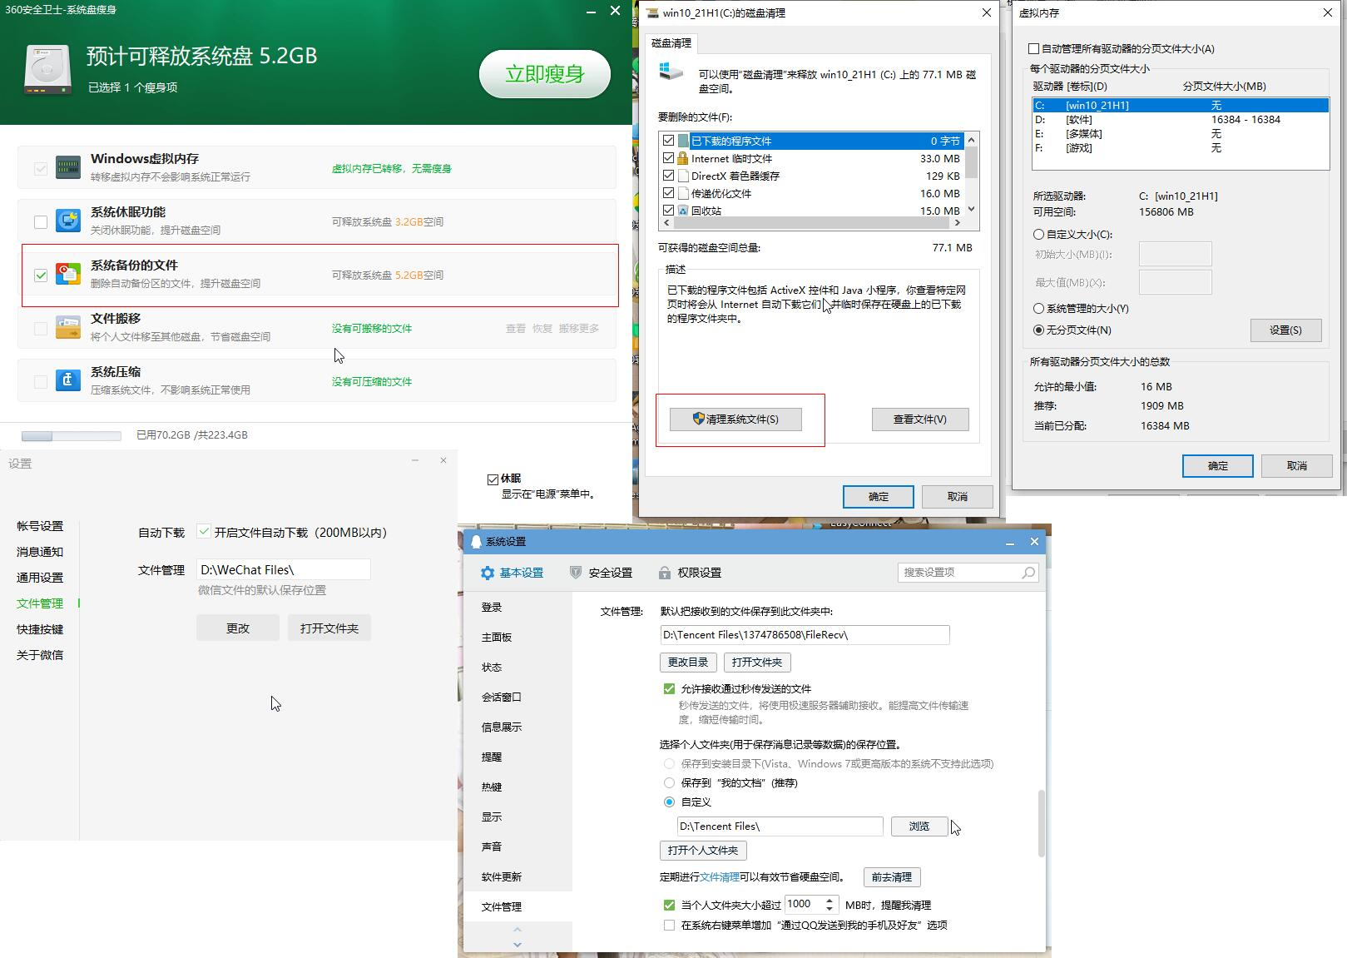Click 设置(S) in virtual memory dialog
The height and width of the screenshot is (958, 1347).
[1285, 330]
